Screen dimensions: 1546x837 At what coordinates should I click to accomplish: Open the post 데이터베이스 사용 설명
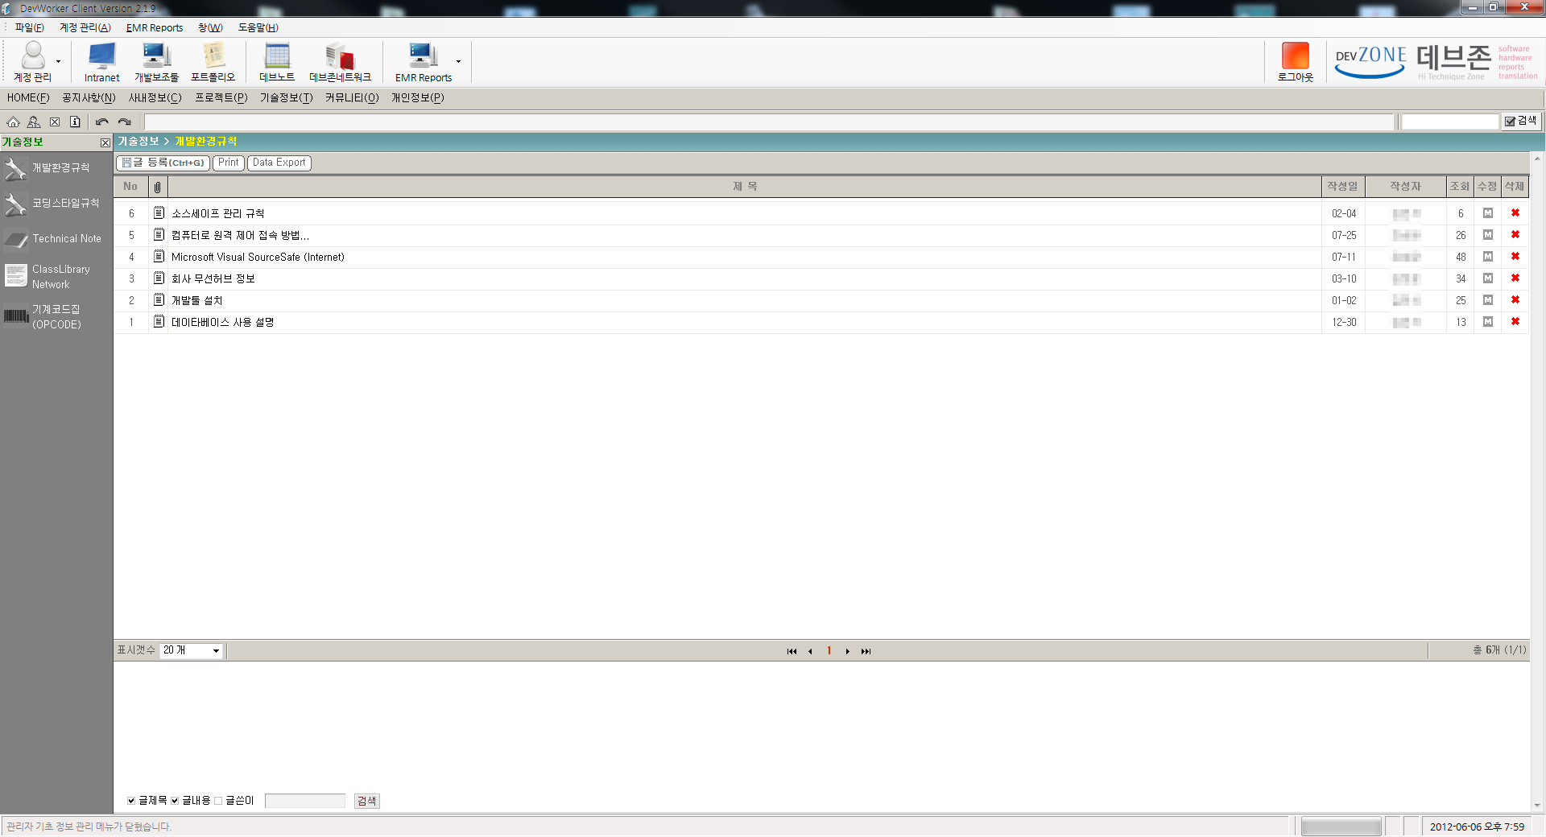222,322
